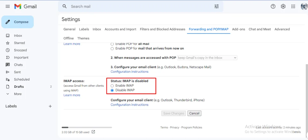Image resolution: width=308 pixels, height=140 pixels.
Task: Select the Disable IMAP radio button
Action: pos(112,90)
